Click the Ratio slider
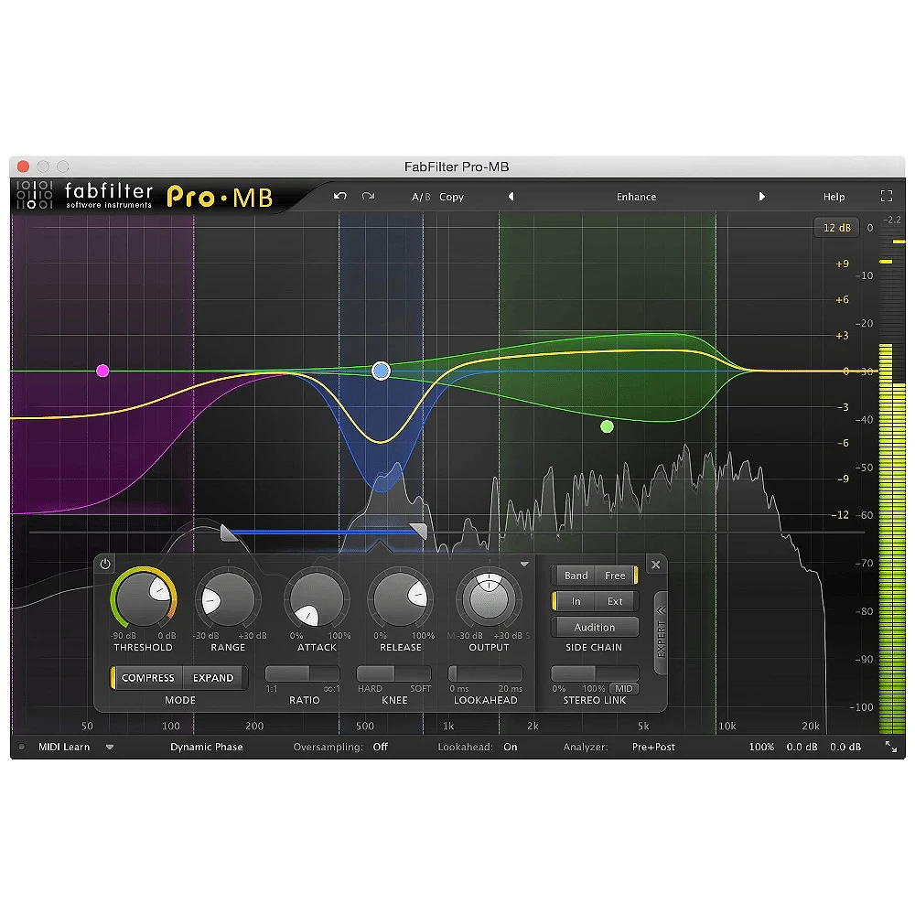Image resolution: width=915 pixels, height=915 pixels. pos(302,673)
